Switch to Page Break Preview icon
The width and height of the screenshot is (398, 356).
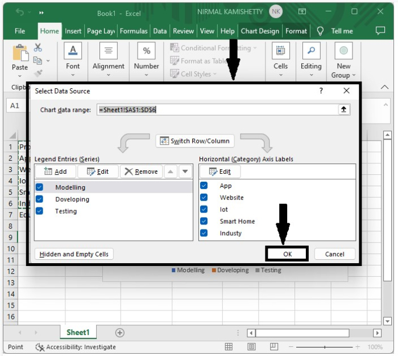point(274,346)
